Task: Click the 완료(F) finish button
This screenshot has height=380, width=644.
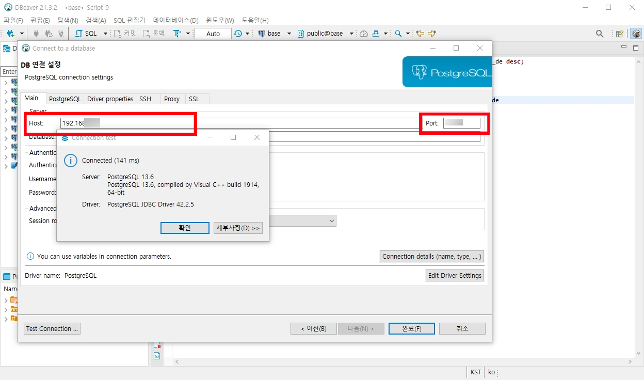Action: (411, 328)
